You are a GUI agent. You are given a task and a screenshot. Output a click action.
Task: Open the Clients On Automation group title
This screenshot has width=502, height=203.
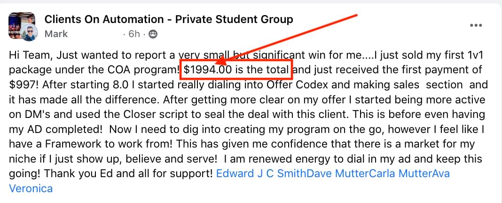[x=169, y=20]
